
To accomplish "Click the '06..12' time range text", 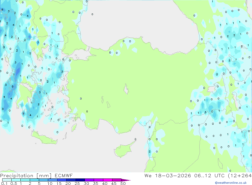I will pos(203,175).
